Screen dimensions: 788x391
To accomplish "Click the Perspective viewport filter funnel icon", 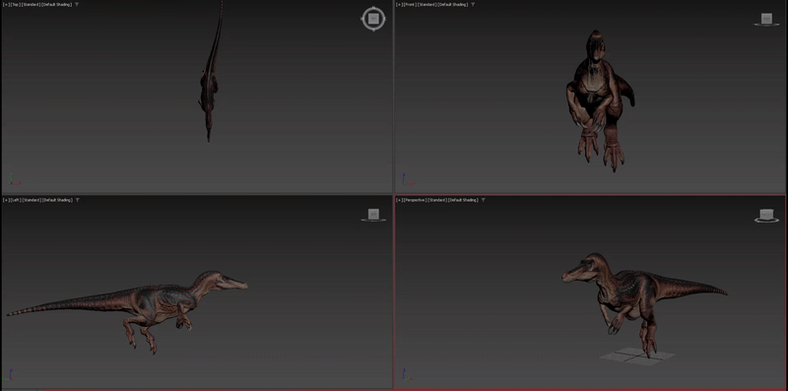I will [x=484, y=200].
